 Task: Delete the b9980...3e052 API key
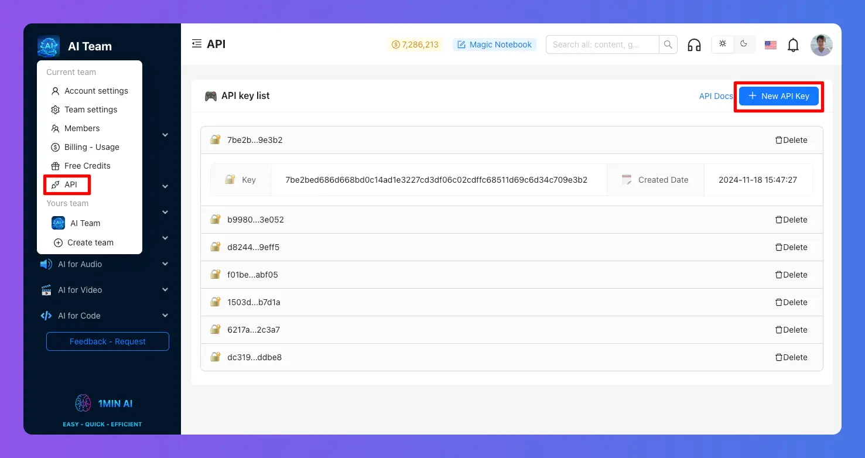point(791,220)
